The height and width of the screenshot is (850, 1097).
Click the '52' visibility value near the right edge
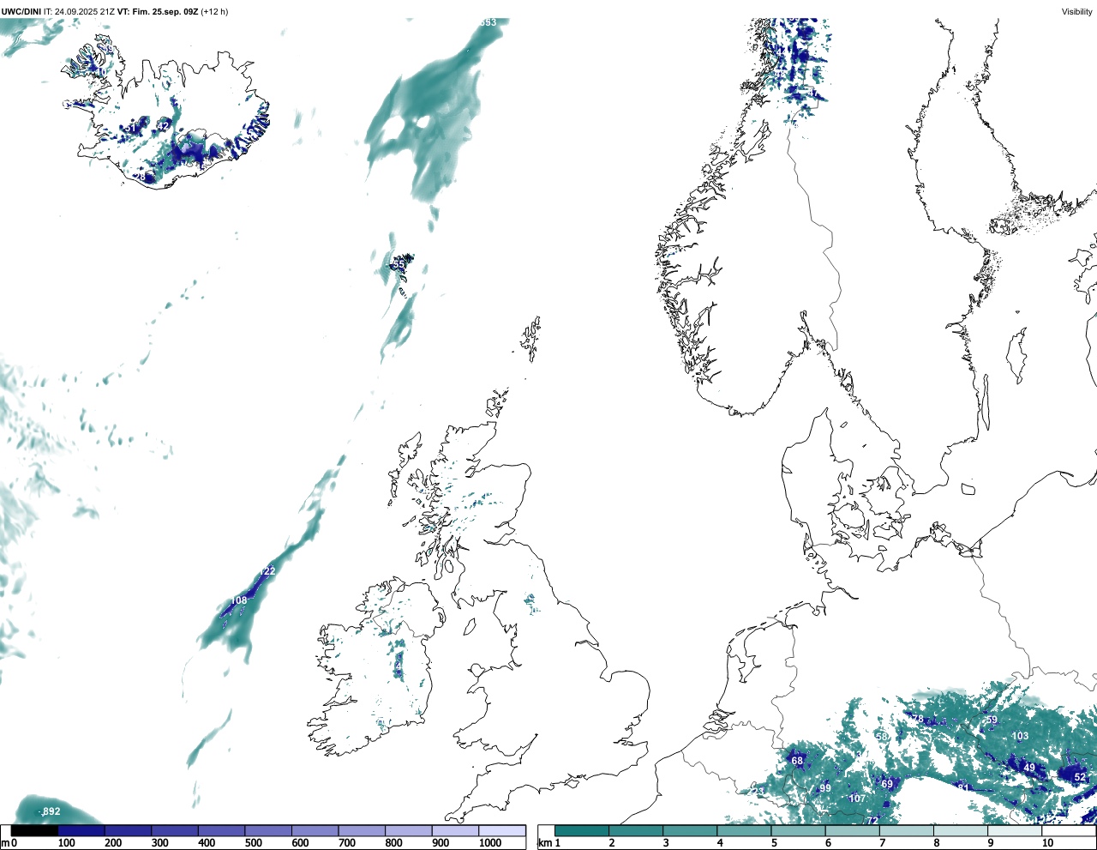pos(1080,777)
